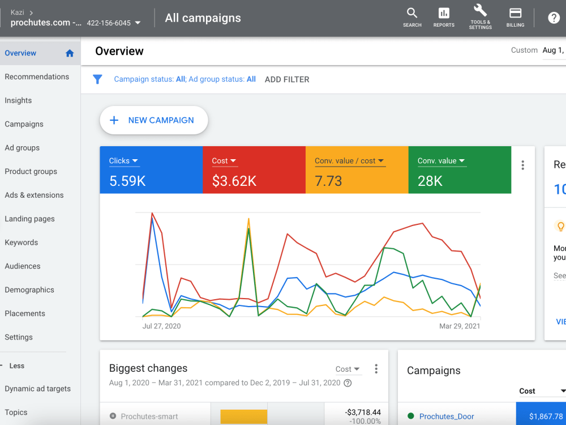This screenshot has width=566, height=425.
Task: Click the green status dot by Prochutes_Door
Action: click(x=410, y=416)
